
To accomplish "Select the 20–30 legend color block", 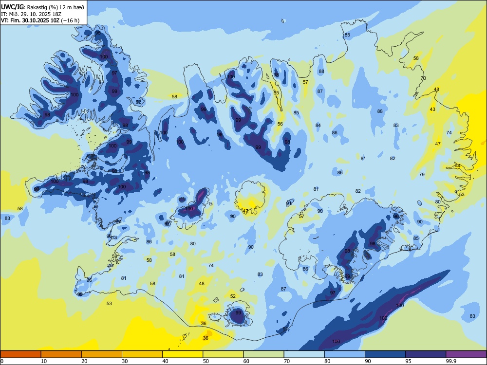I will [102, 354].
